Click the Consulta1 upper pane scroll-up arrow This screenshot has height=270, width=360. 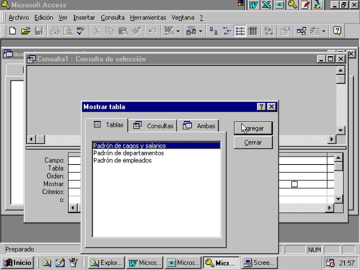pyautogui.click(x=340, y=70)
